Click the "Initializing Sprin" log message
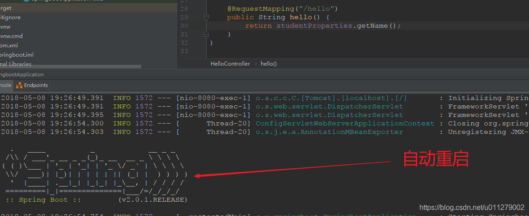Screen dimensions: 529x216 [488, 98]
